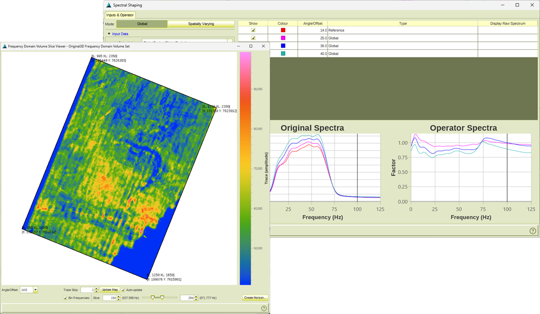Select the 36.0 angle cell
540x314 pixels.
point(313,46)
